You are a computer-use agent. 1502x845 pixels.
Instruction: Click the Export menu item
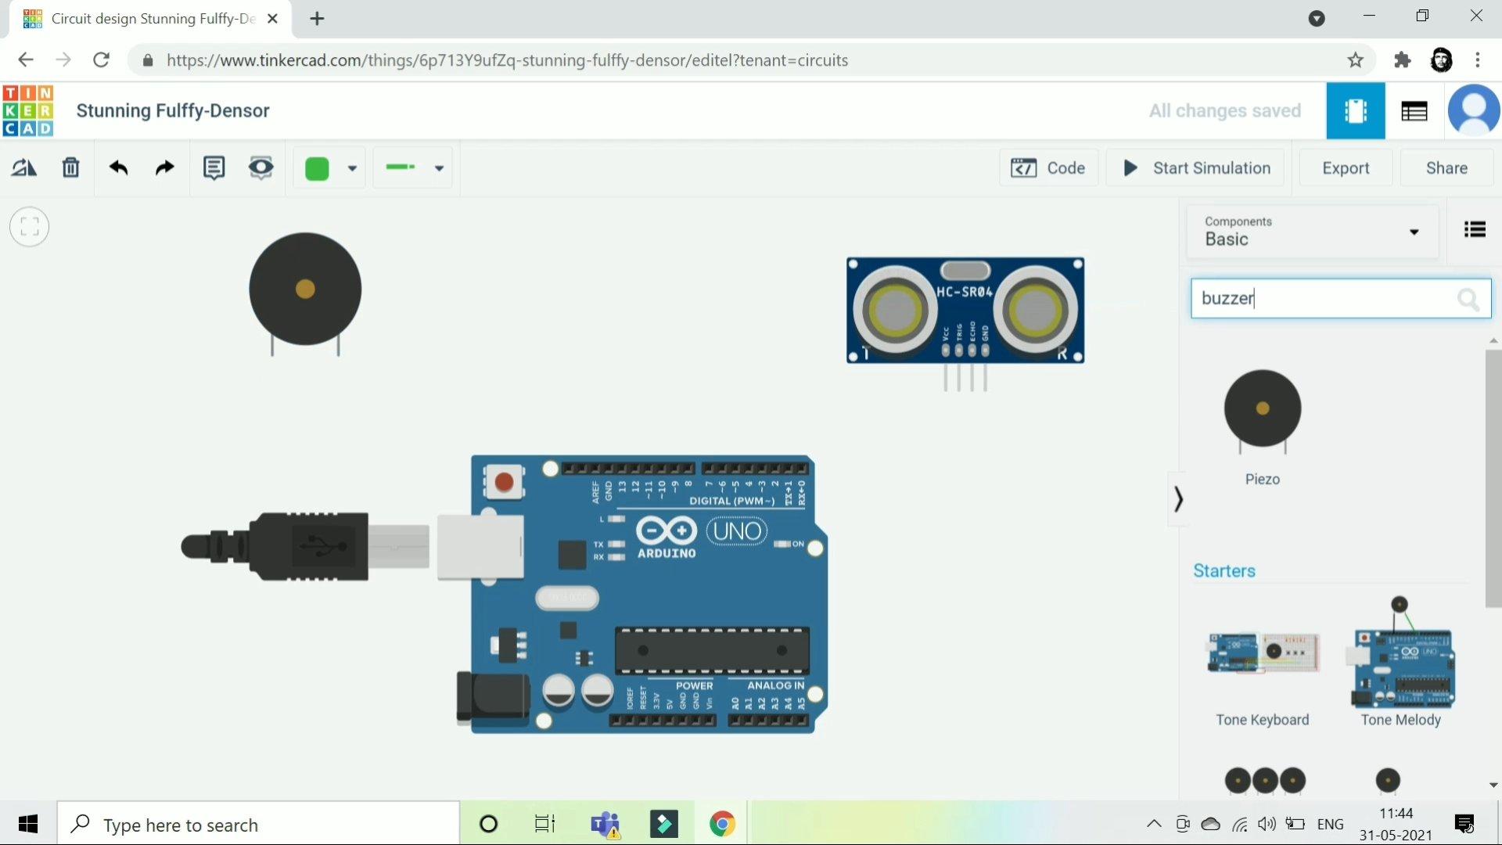(x=1346, y=167)
